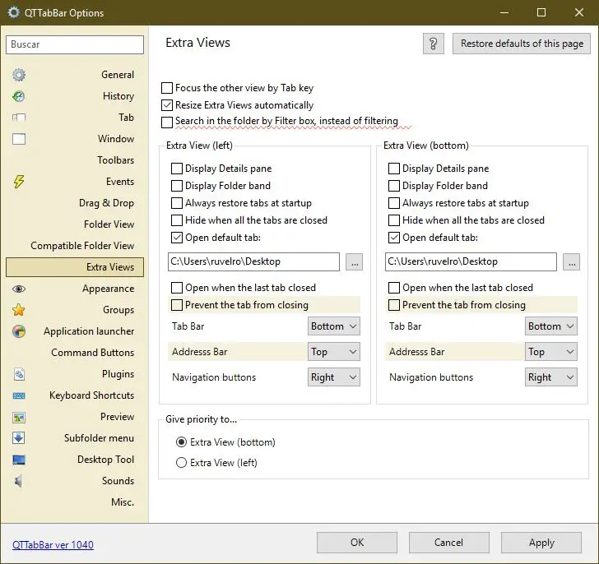
Task: Click the keyboard icon for Keyboard Shortcuts
Action: pyautogui.click(x=18, y=395)
